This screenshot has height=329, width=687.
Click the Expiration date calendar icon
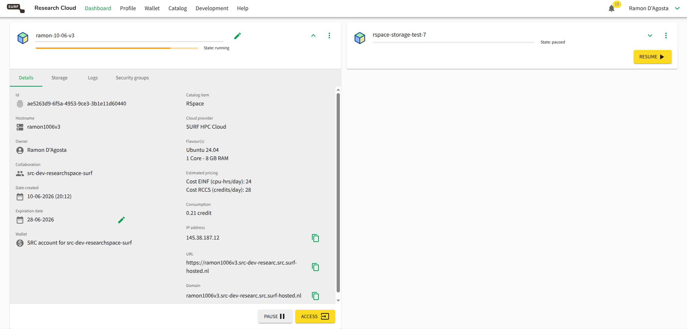point(20,220)
